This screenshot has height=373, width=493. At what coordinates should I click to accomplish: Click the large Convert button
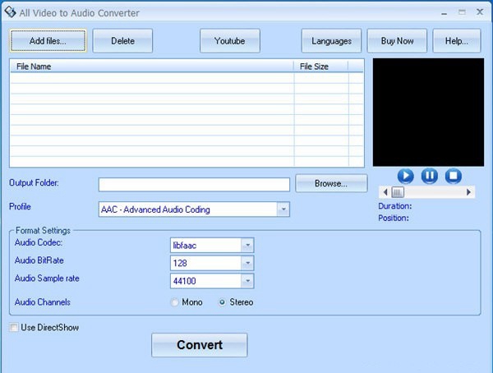[200, 345]
